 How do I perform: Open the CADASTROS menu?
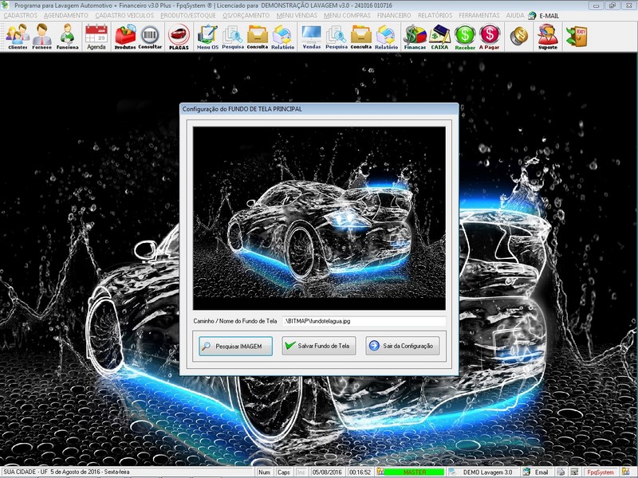(21, 15)
